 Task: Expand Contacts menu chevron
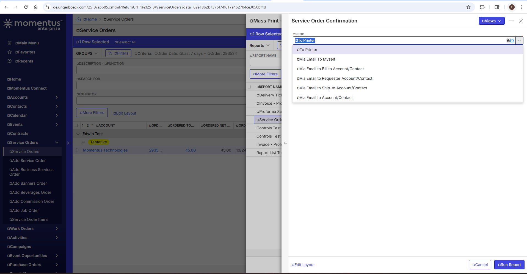click(57, 106)
